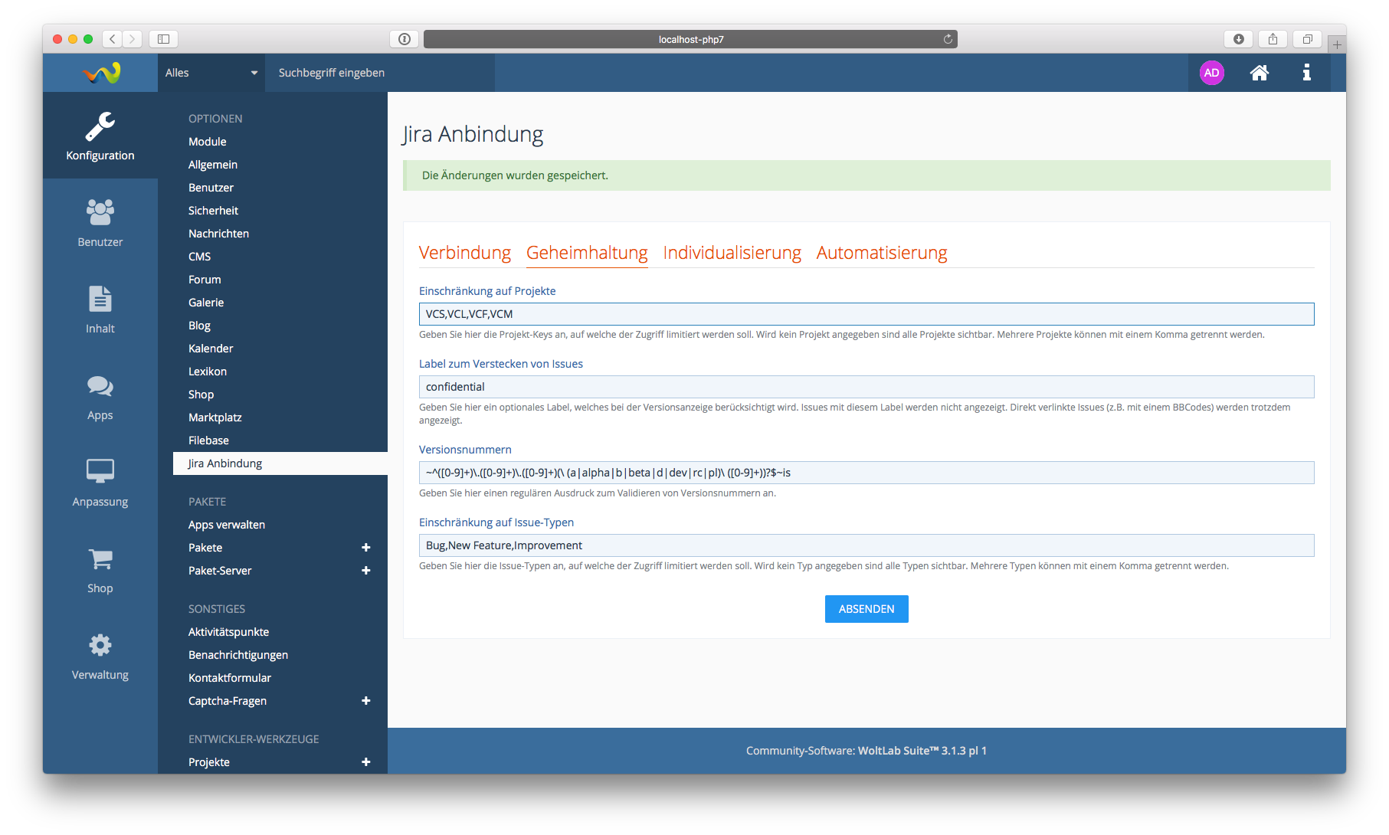
Task: Go back in browser history
Action: click(113, 39)
